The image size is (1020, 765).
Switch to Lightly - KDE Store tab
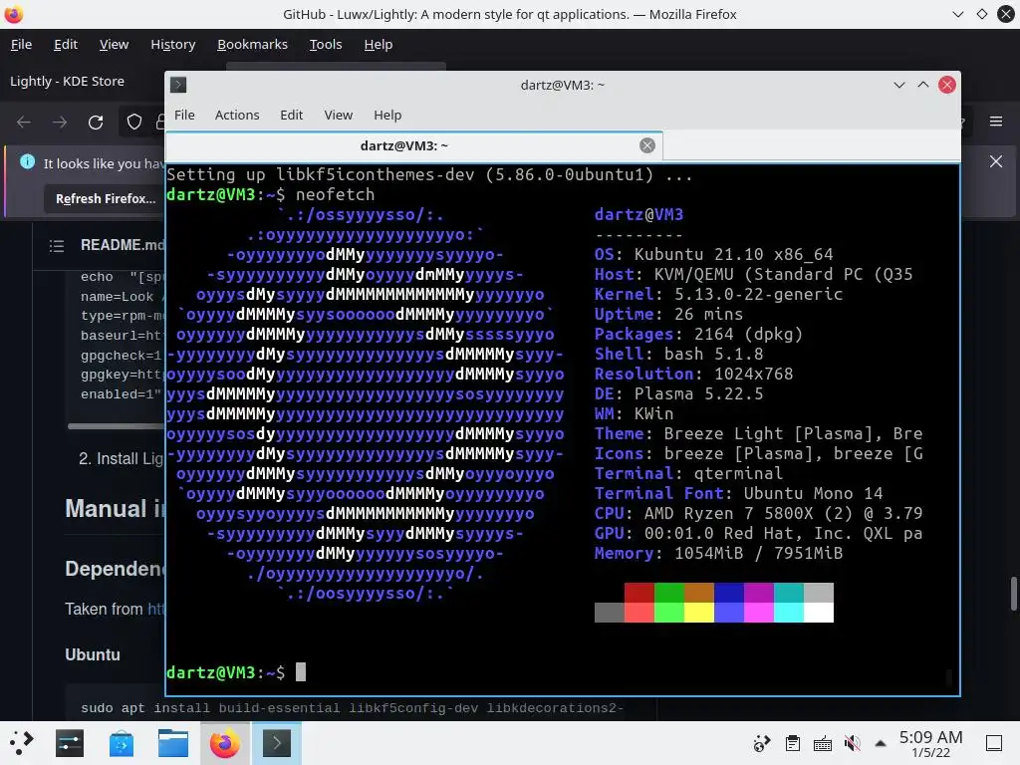(x=67, y=82)
